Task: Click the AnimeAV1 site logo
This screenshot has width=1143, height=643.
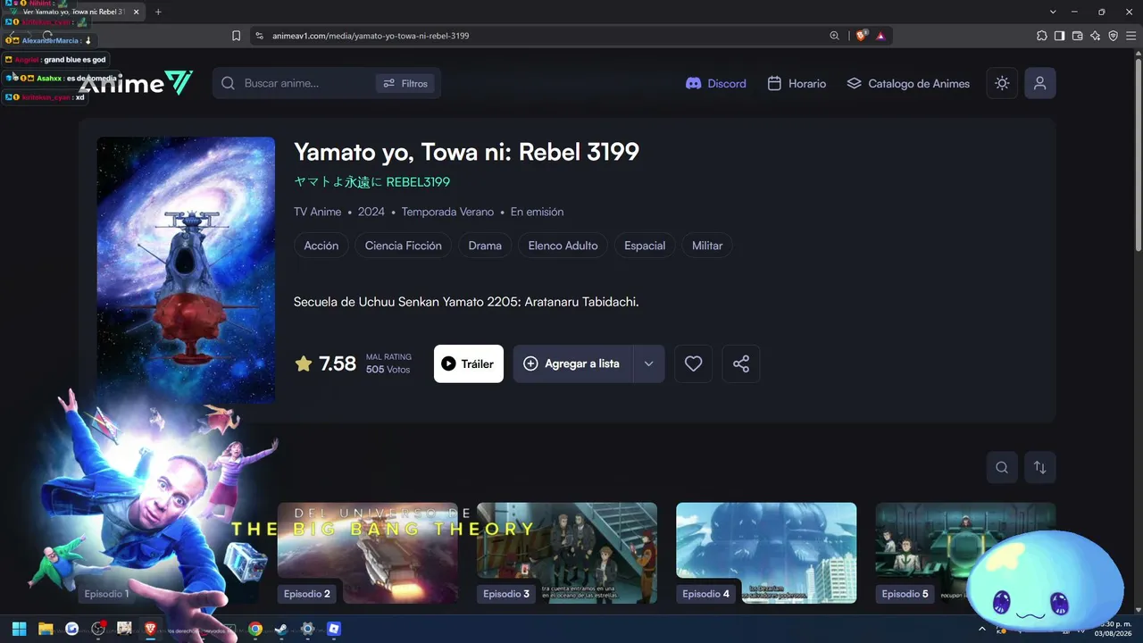Action: pyautogui.click(x=136, y=83)
